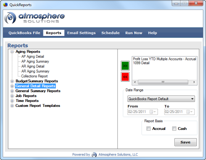The height and width of the screenshot is (160, 206).
Task: Expand the General Detail Reports node
Action: 12,86
